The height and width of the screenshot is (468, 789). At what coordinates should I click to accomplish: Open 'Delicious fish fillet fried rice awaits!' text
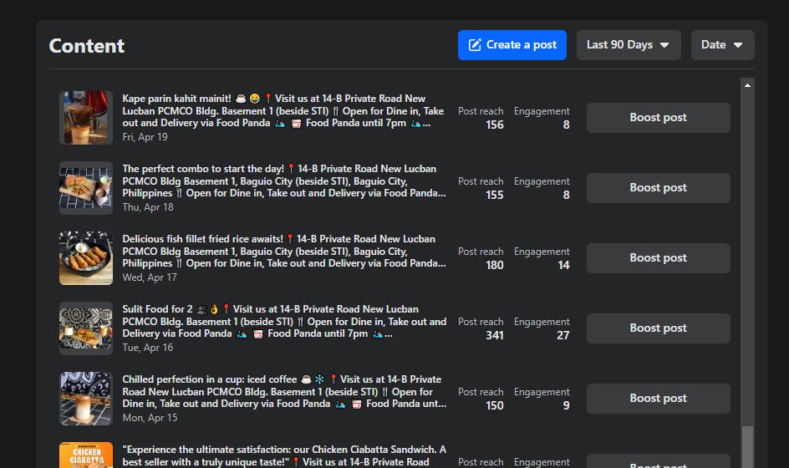[x=284, y=251]
